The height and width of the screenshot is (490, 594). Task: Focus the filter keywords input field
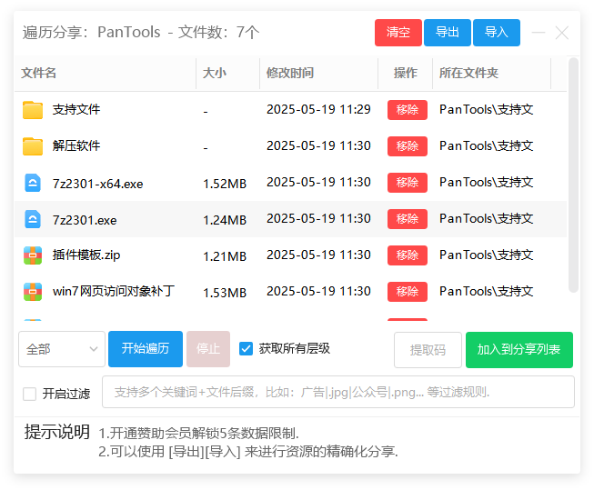[337, 393]
